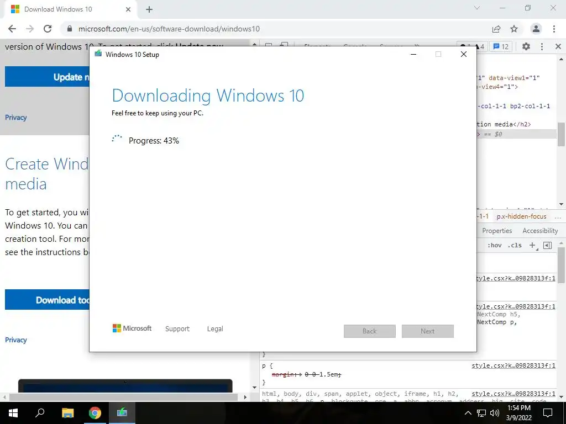
Task: Switch to Properties tab in DevTools
Action: (x=497, y=231)
